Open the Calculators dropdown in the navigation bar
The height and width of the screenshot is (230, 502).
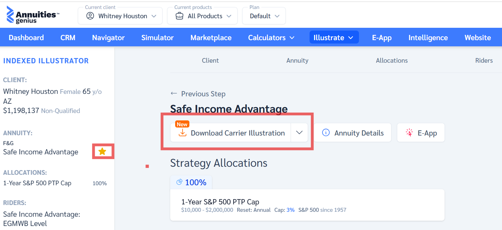(x=271, y=37)
